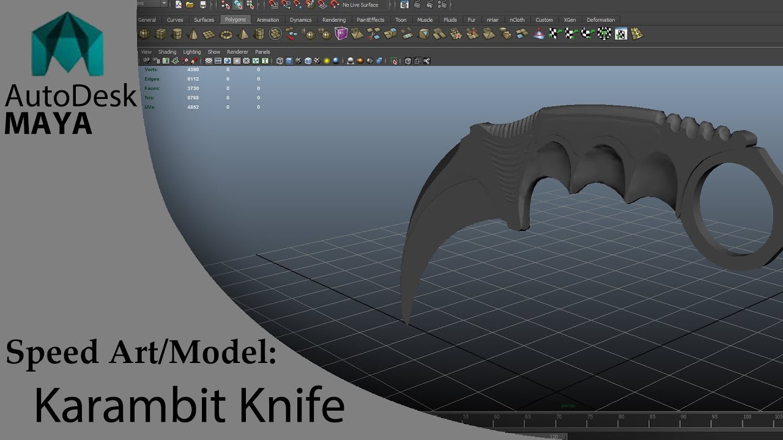Click the large make live magnet icon
The height and width of the screenshot is (440, 783).
click(x=335, y=4)
